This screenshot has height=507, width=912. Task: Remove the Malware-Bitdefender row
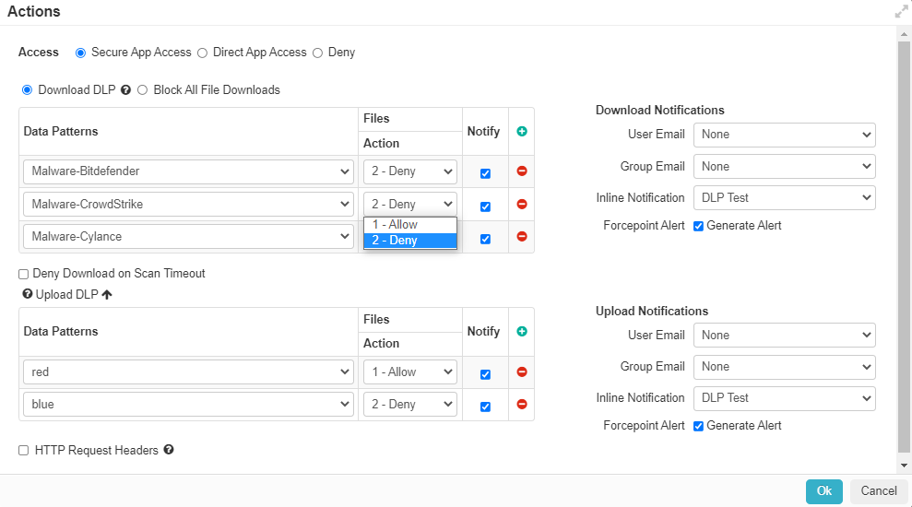522,171
